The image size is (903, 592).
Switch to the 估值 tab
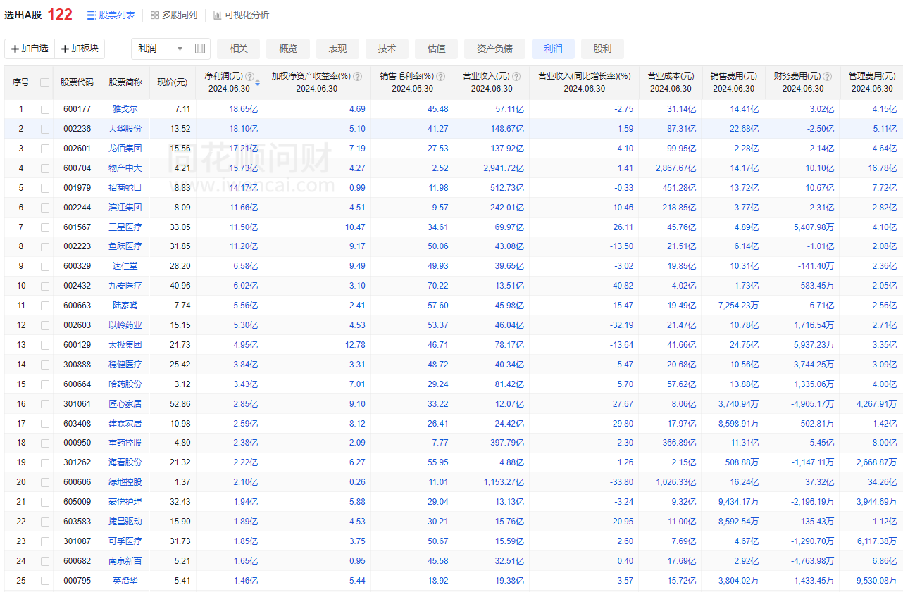(436, 49)
